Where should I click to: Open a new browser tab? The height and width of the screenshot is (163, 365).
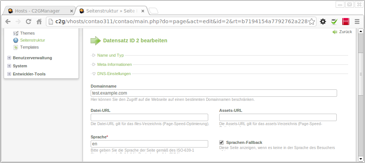pos(153,11)
